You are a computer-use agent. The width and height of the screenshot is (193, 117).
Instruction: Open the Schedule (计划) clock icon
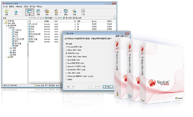pos(83,12)
